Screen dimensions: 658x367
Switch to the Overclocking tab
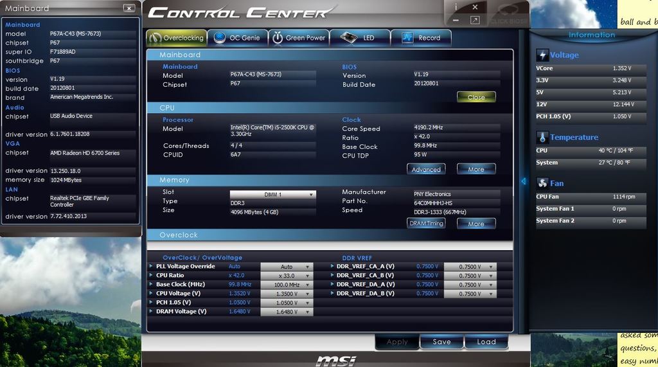point(177,38)
